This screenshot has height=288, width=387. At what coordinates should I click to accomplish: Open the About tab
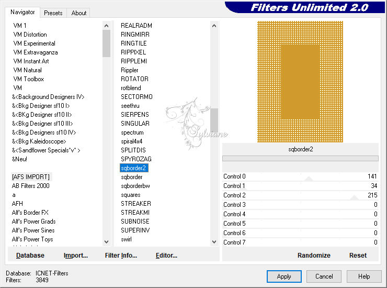pos(79,13)
